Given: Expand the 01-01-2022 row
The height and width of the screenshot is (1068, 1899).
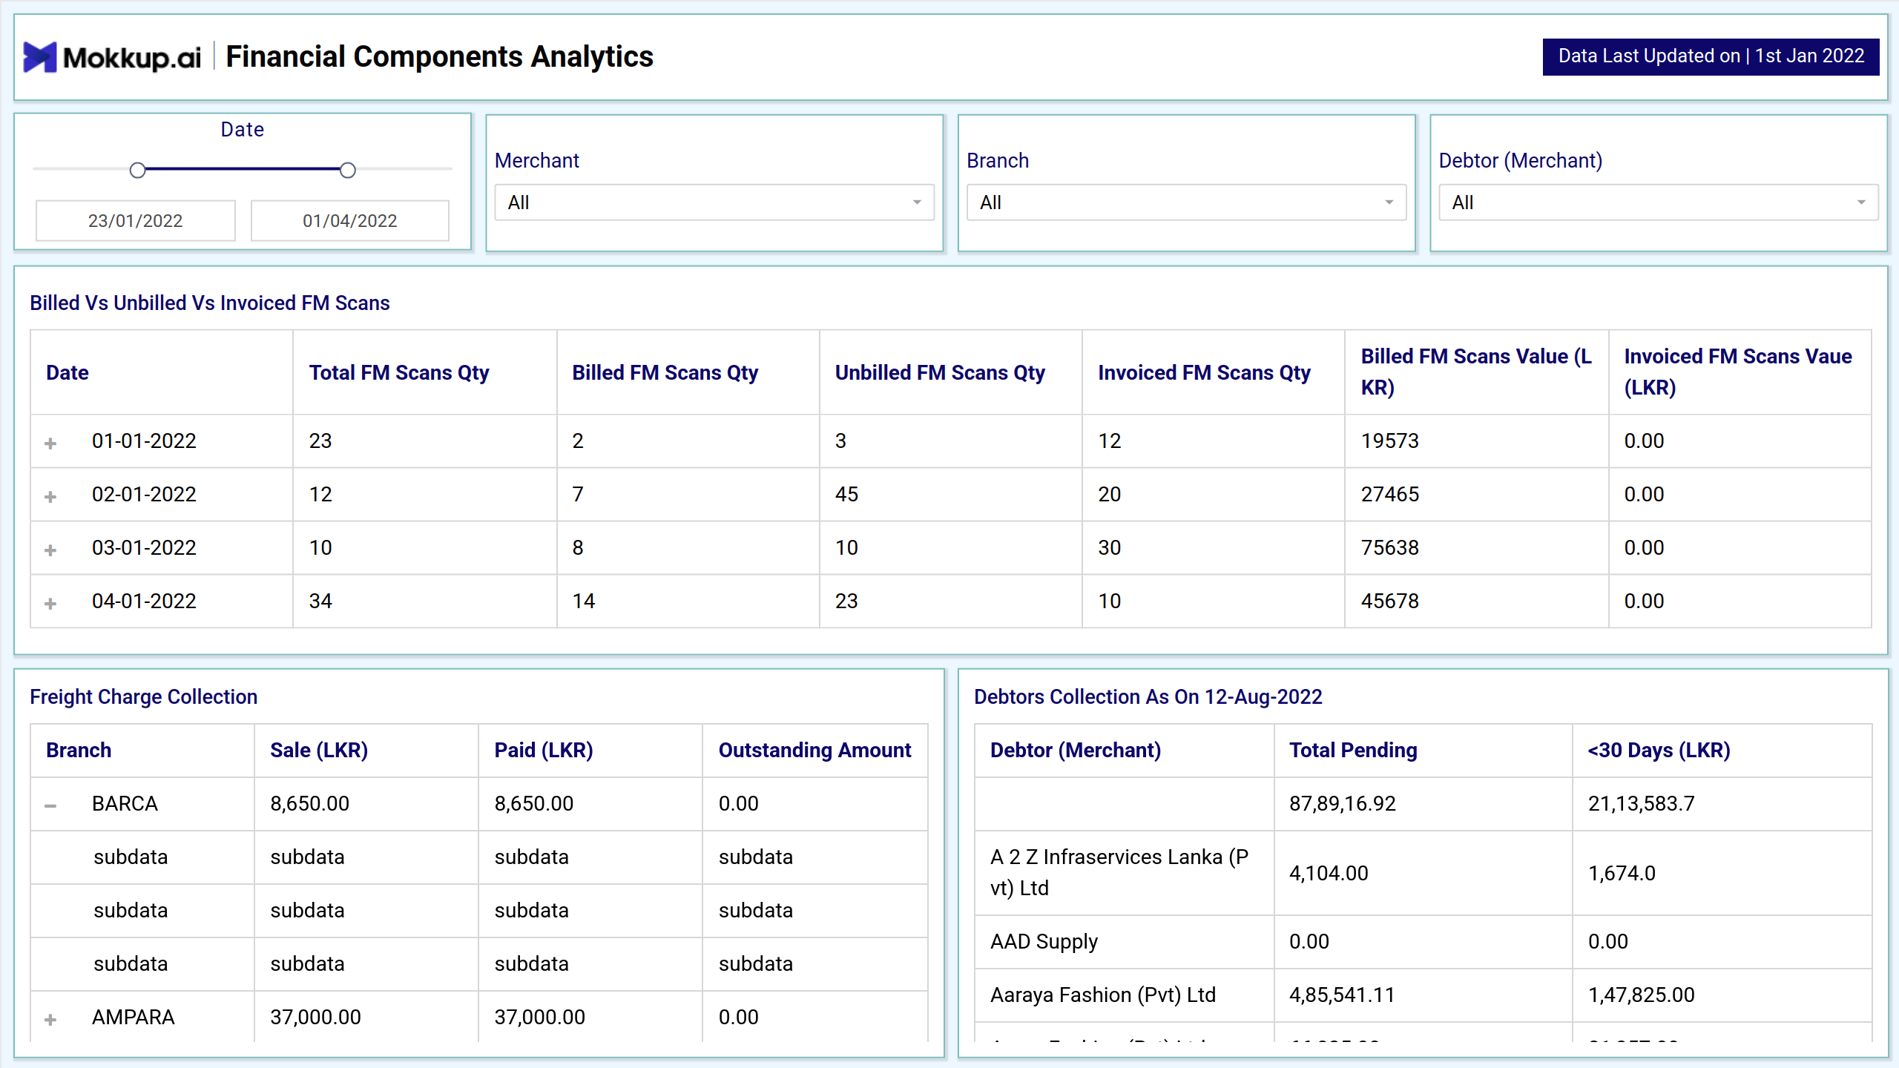Looking at the screenshot, I should coord(50,444).
